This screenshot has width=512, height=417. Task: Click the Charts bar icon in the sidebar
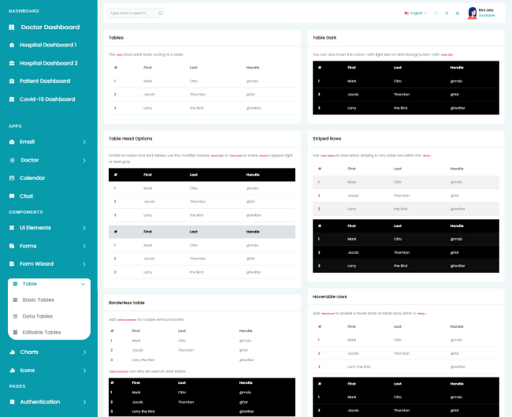(x=12, y=352)
